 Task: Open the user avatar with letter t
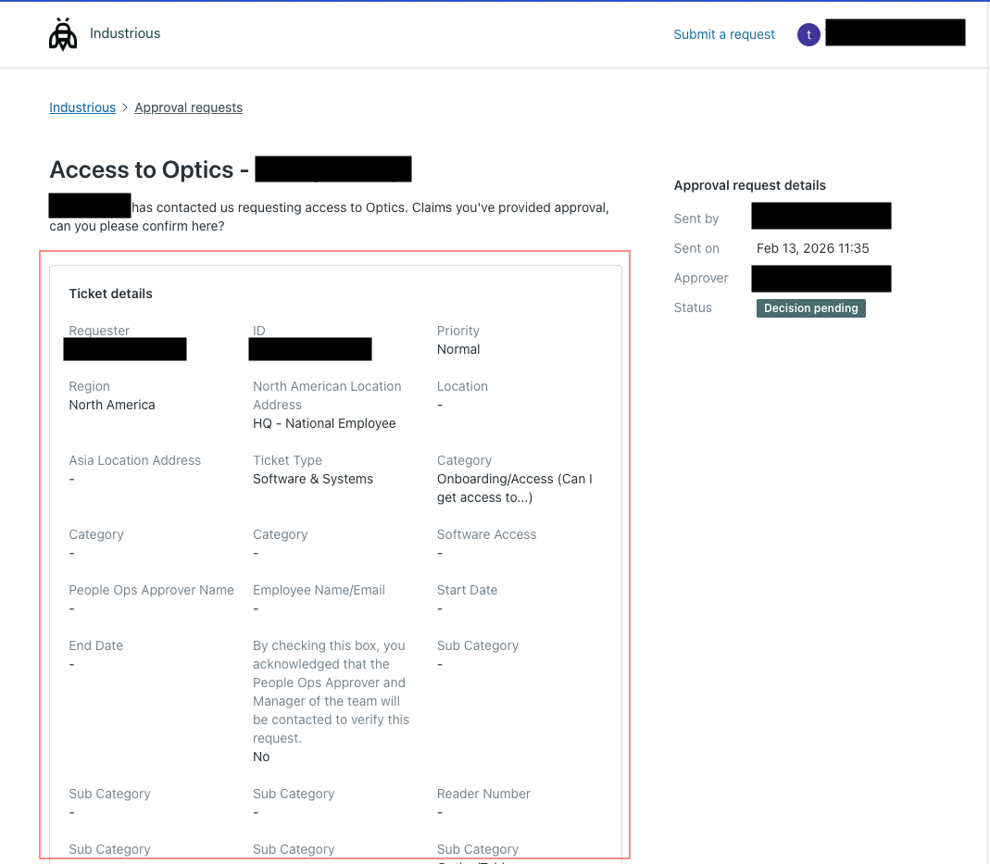point(808,33)
